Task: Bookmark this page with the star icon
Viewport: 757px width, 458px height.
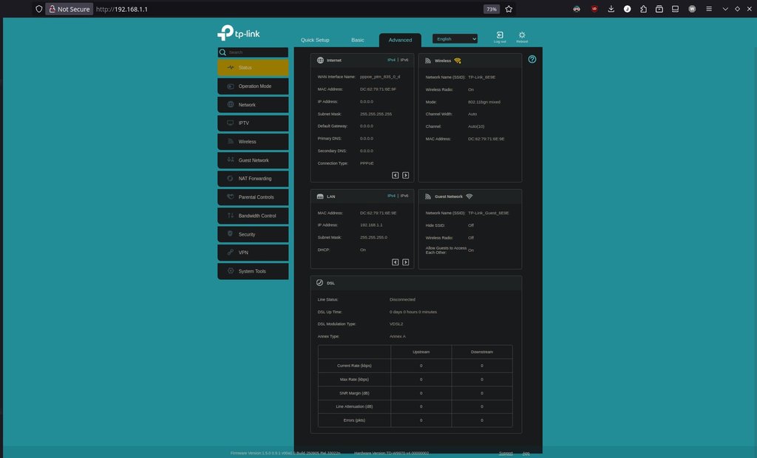Action: point(509,9)
